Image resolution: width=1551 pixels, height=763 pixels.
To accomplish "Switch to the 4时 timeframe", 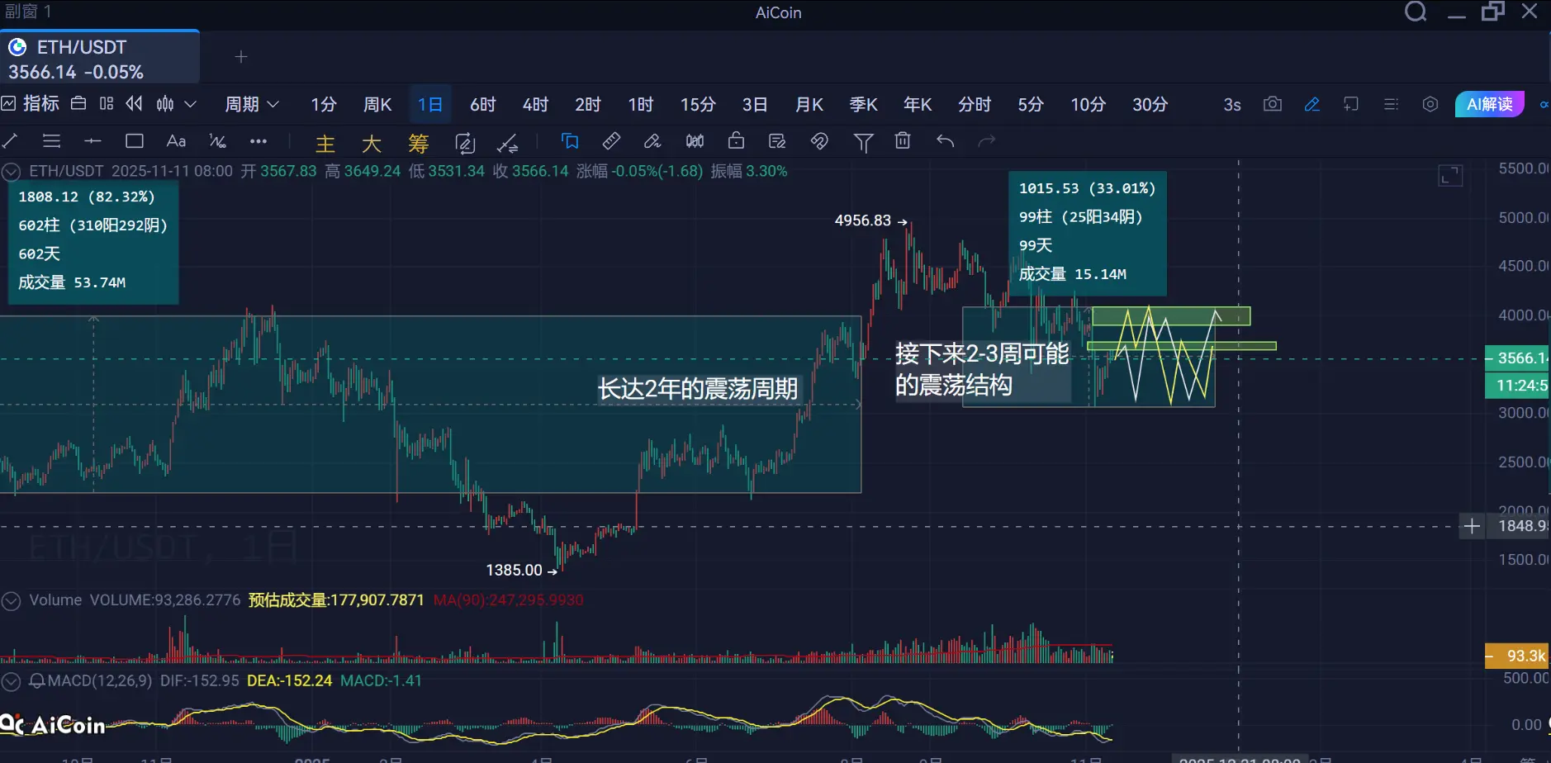I will point(536,104).
